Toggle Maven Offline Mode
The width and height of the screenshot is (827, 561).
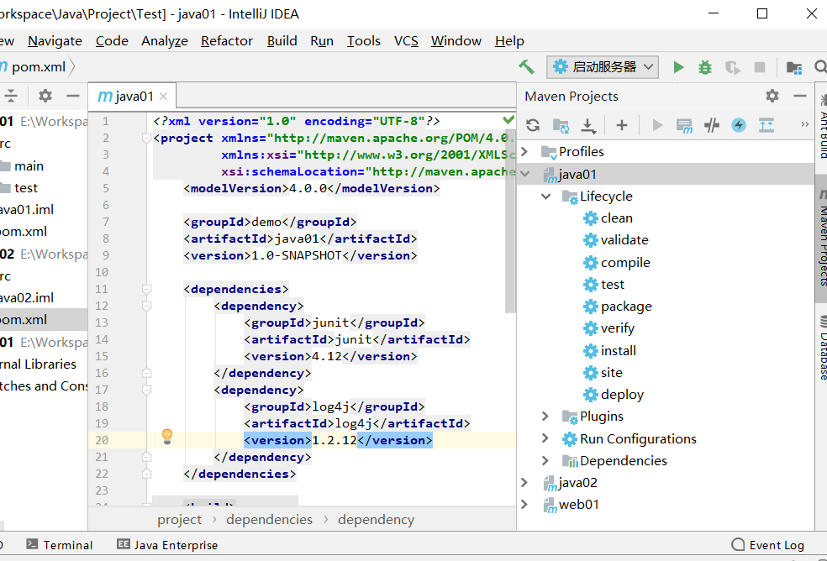click(712, 125)
